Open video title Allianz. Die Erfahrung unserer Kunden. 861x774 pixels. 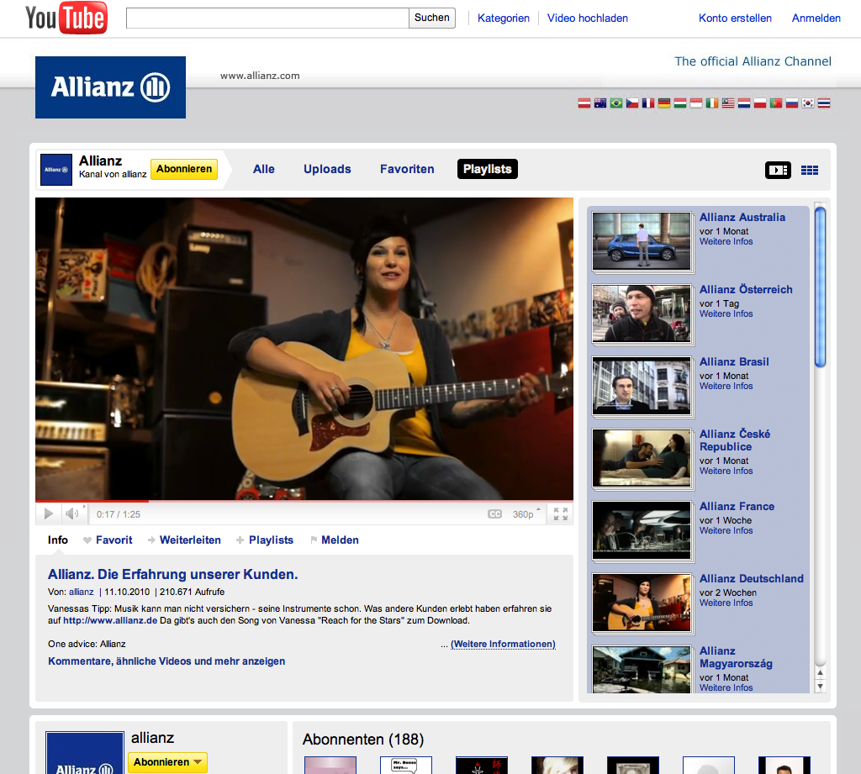pyautogui.click(x=173, y=574)
